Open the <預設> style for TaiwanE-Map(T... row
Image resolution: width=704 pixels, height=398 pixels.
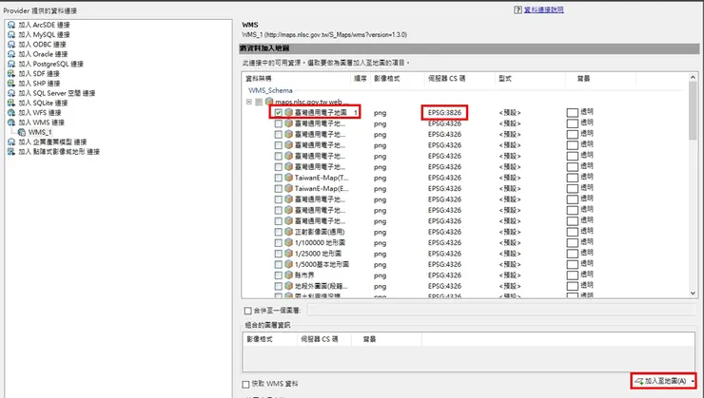pyautogui.click(x=510, y=178)
